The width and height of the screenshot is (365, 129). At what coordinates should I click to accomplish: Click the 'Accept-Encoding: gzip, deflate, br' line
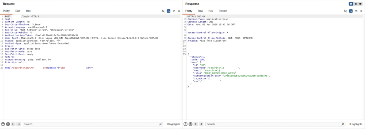[28, 60]
